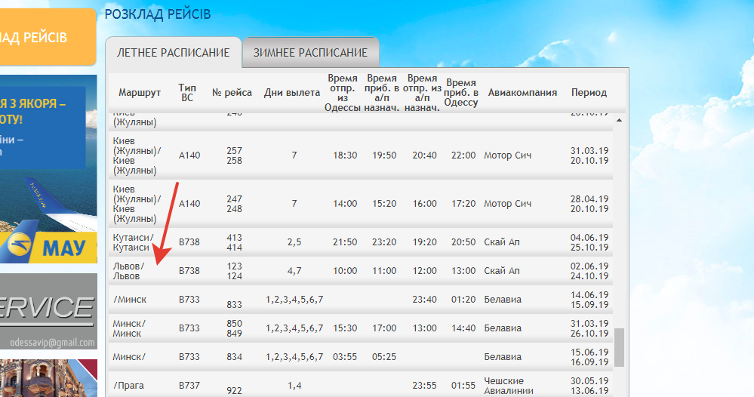The width and height of the screenshot is (754, 397).
Task: Click the /Прага route entry
Action: (128, 386)
